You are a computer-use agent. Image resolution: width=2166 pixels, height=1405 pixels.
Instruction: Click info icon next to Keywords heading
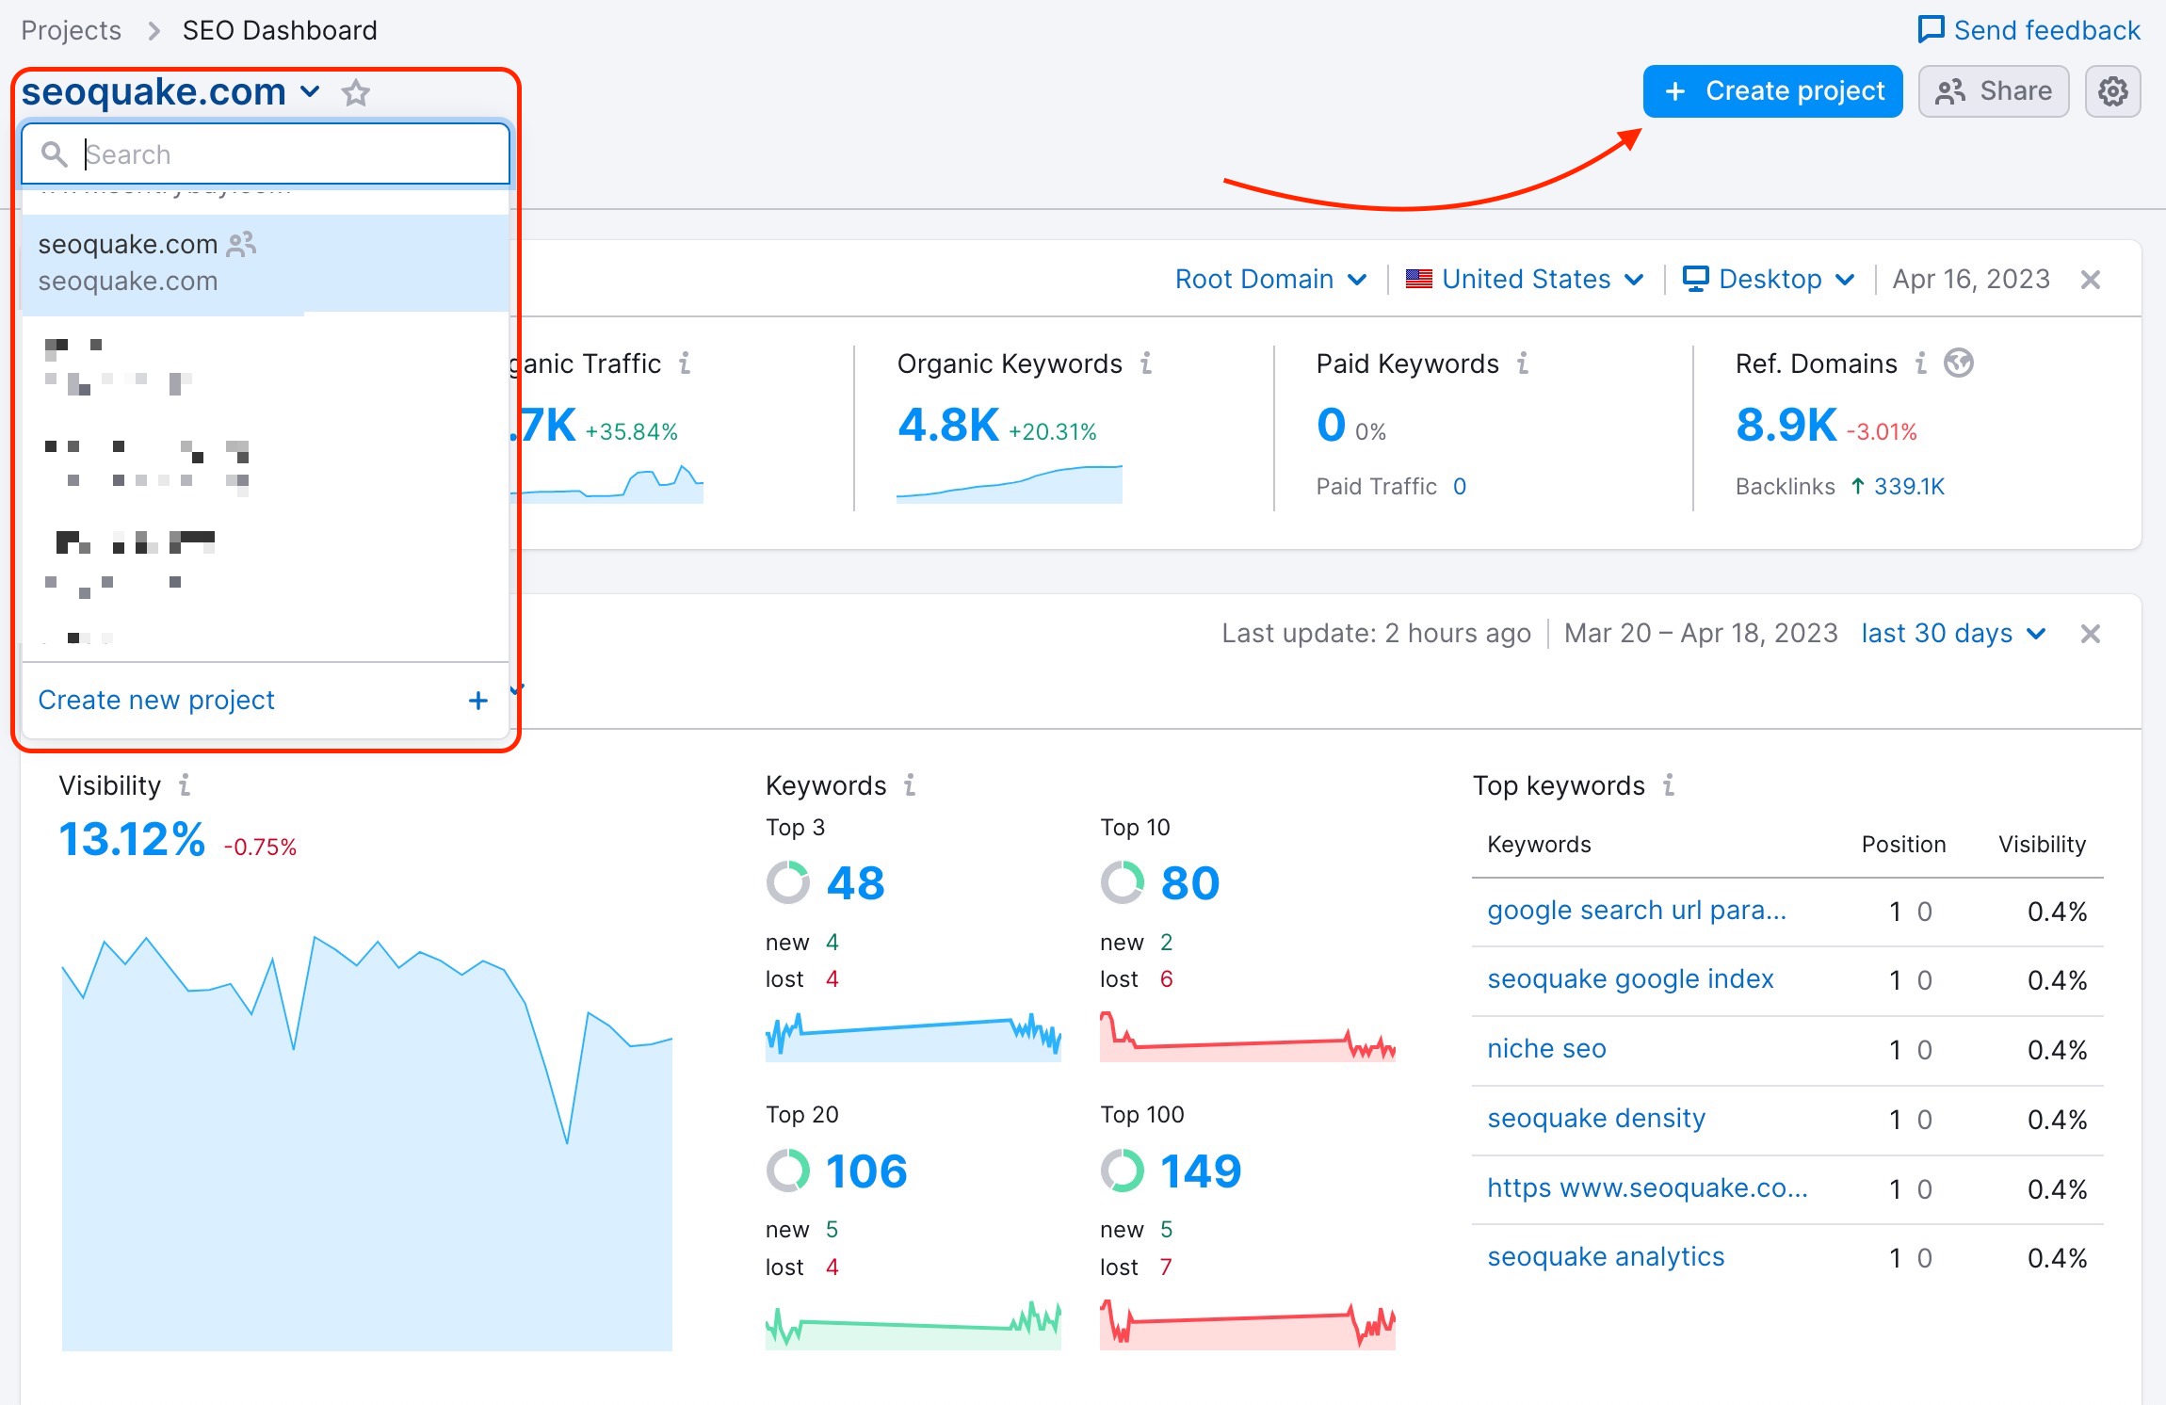[x=910, y=784]
